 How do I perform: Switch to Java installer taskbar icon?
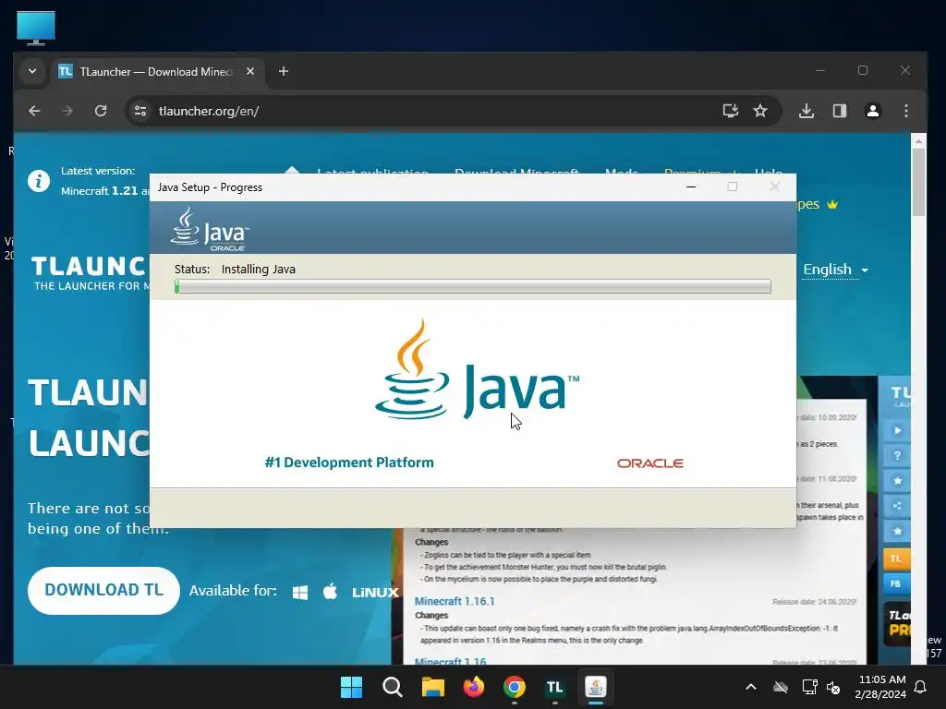(596, 687)
